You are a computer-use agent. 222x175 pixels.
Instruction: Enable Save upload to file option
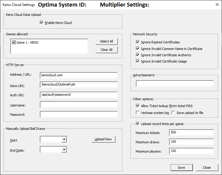click(x=173, y=113)
